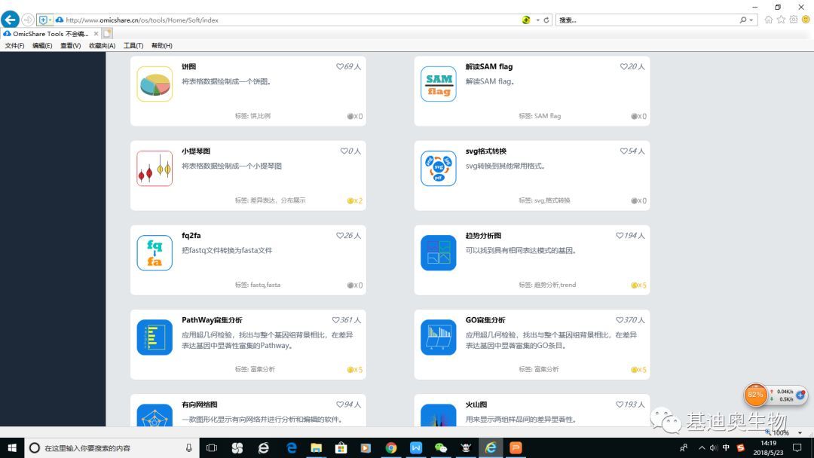Expand the address bar dropdown arrow
Screen dimensions: 814x458
(538, 20)
